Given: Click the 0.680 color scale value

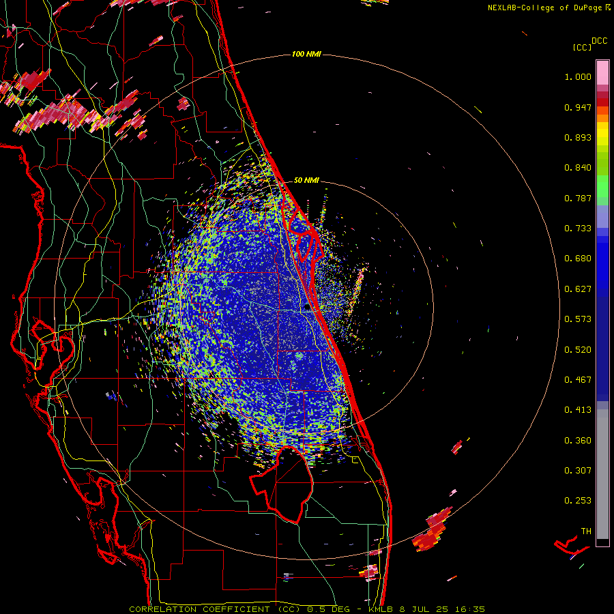Looking at the screenshot, I should click(578, 259).
